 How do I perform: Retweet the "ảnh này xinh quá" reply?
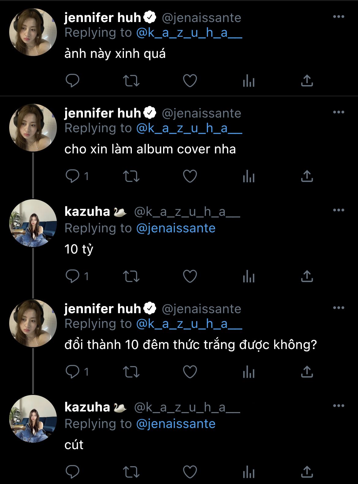tap(131, 81)
